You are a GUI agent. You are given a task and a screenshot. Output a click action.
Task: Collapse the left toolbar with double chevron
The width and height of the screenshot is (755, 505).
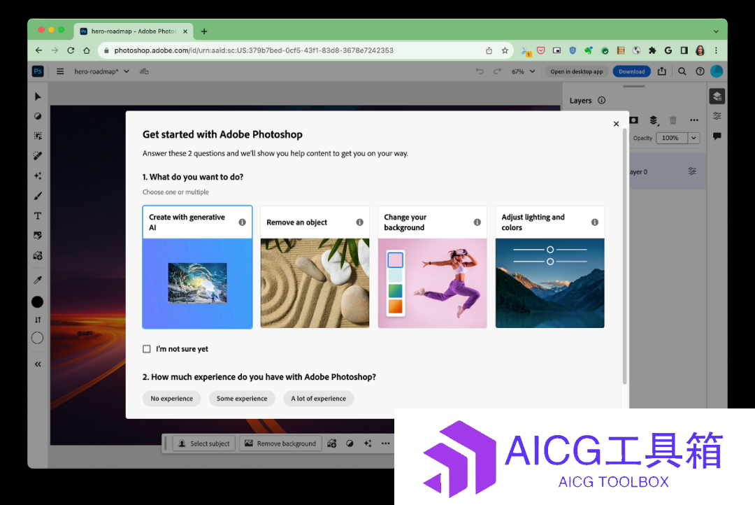[x=38, y=364]
